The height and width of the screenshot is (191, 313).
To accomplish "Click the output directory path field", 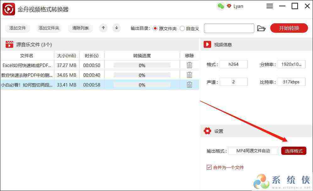I will pyautogui.click(x=229, y=28).
